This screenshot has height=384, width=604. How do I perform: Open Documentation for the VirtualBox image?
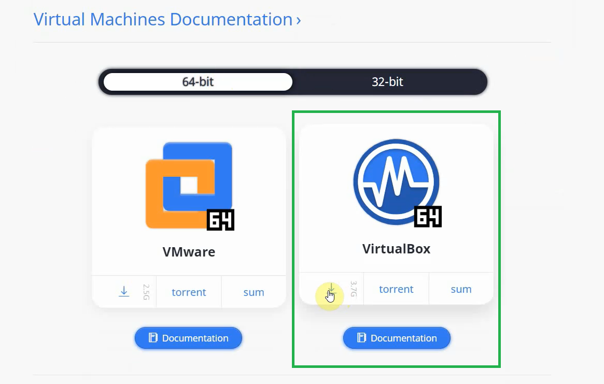(397, 338)
